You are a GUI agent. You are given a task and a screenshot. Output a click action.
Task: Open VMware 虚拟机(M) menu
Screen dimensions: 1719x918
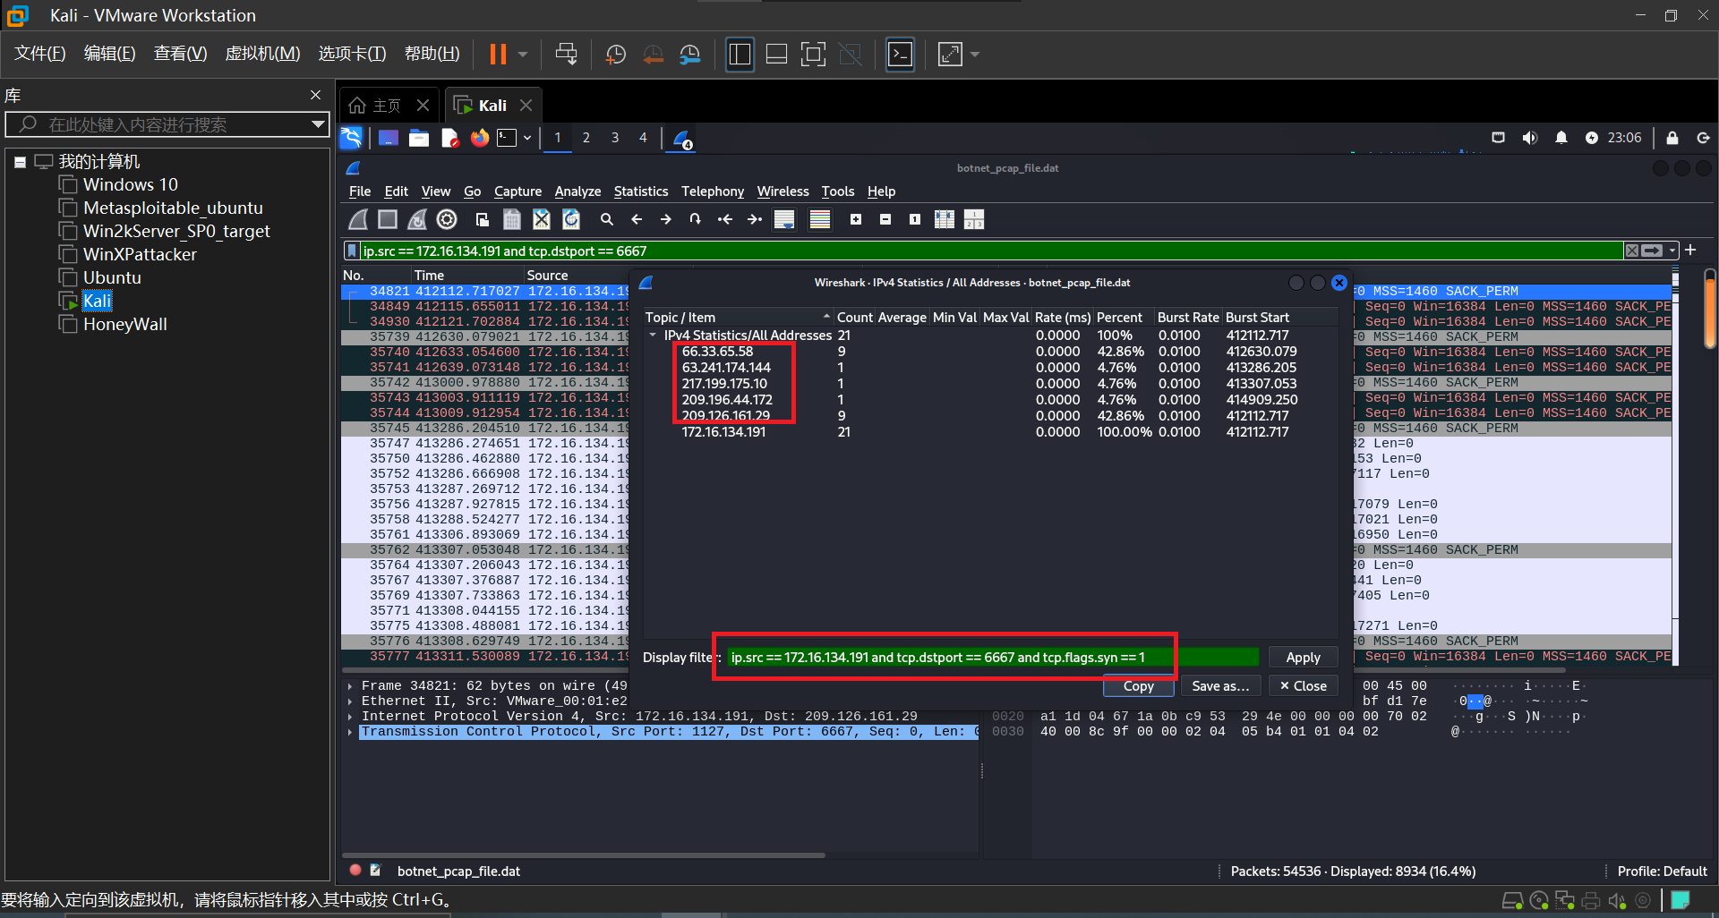(262, 54)
